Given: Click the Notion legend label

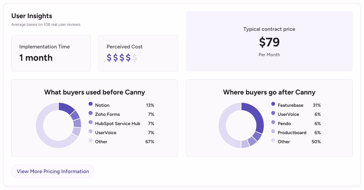Looking at the screenshot, I should tap(102, 105).
